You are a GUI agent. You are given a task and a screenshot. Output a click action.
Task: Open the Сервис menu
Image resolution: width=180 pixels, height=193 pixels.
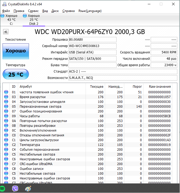coord(33,11)
